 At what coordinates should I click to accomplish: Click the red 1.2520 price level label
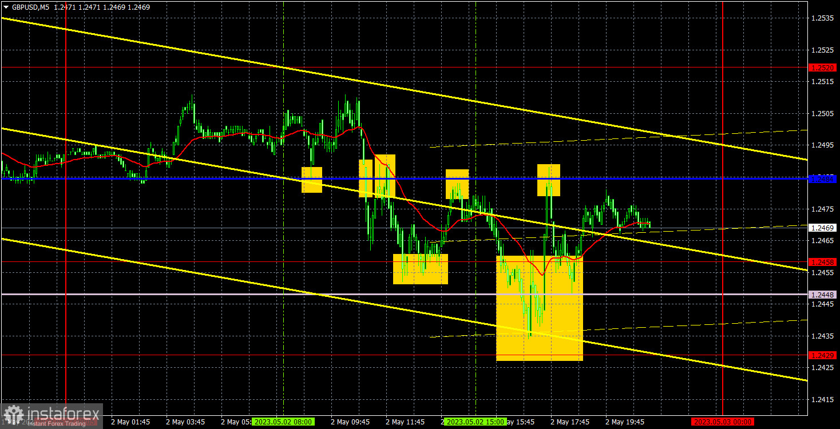click(823, 67)
